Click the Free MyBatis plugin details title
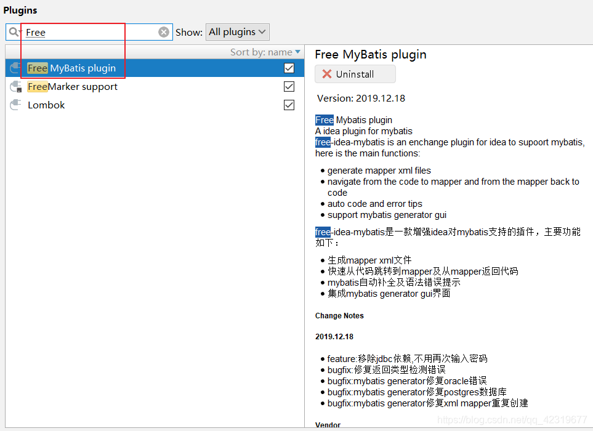 click(x=371, y=55)
